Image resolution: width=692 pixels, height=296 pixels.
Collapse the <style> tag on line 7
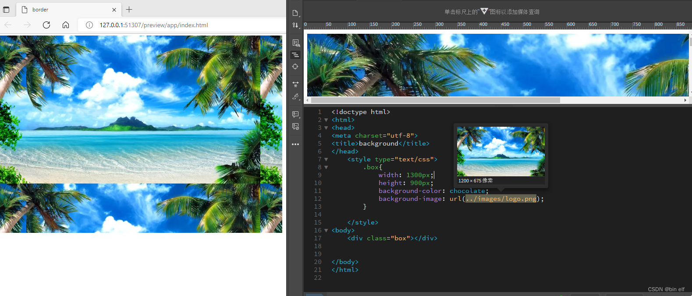(326, 160)
